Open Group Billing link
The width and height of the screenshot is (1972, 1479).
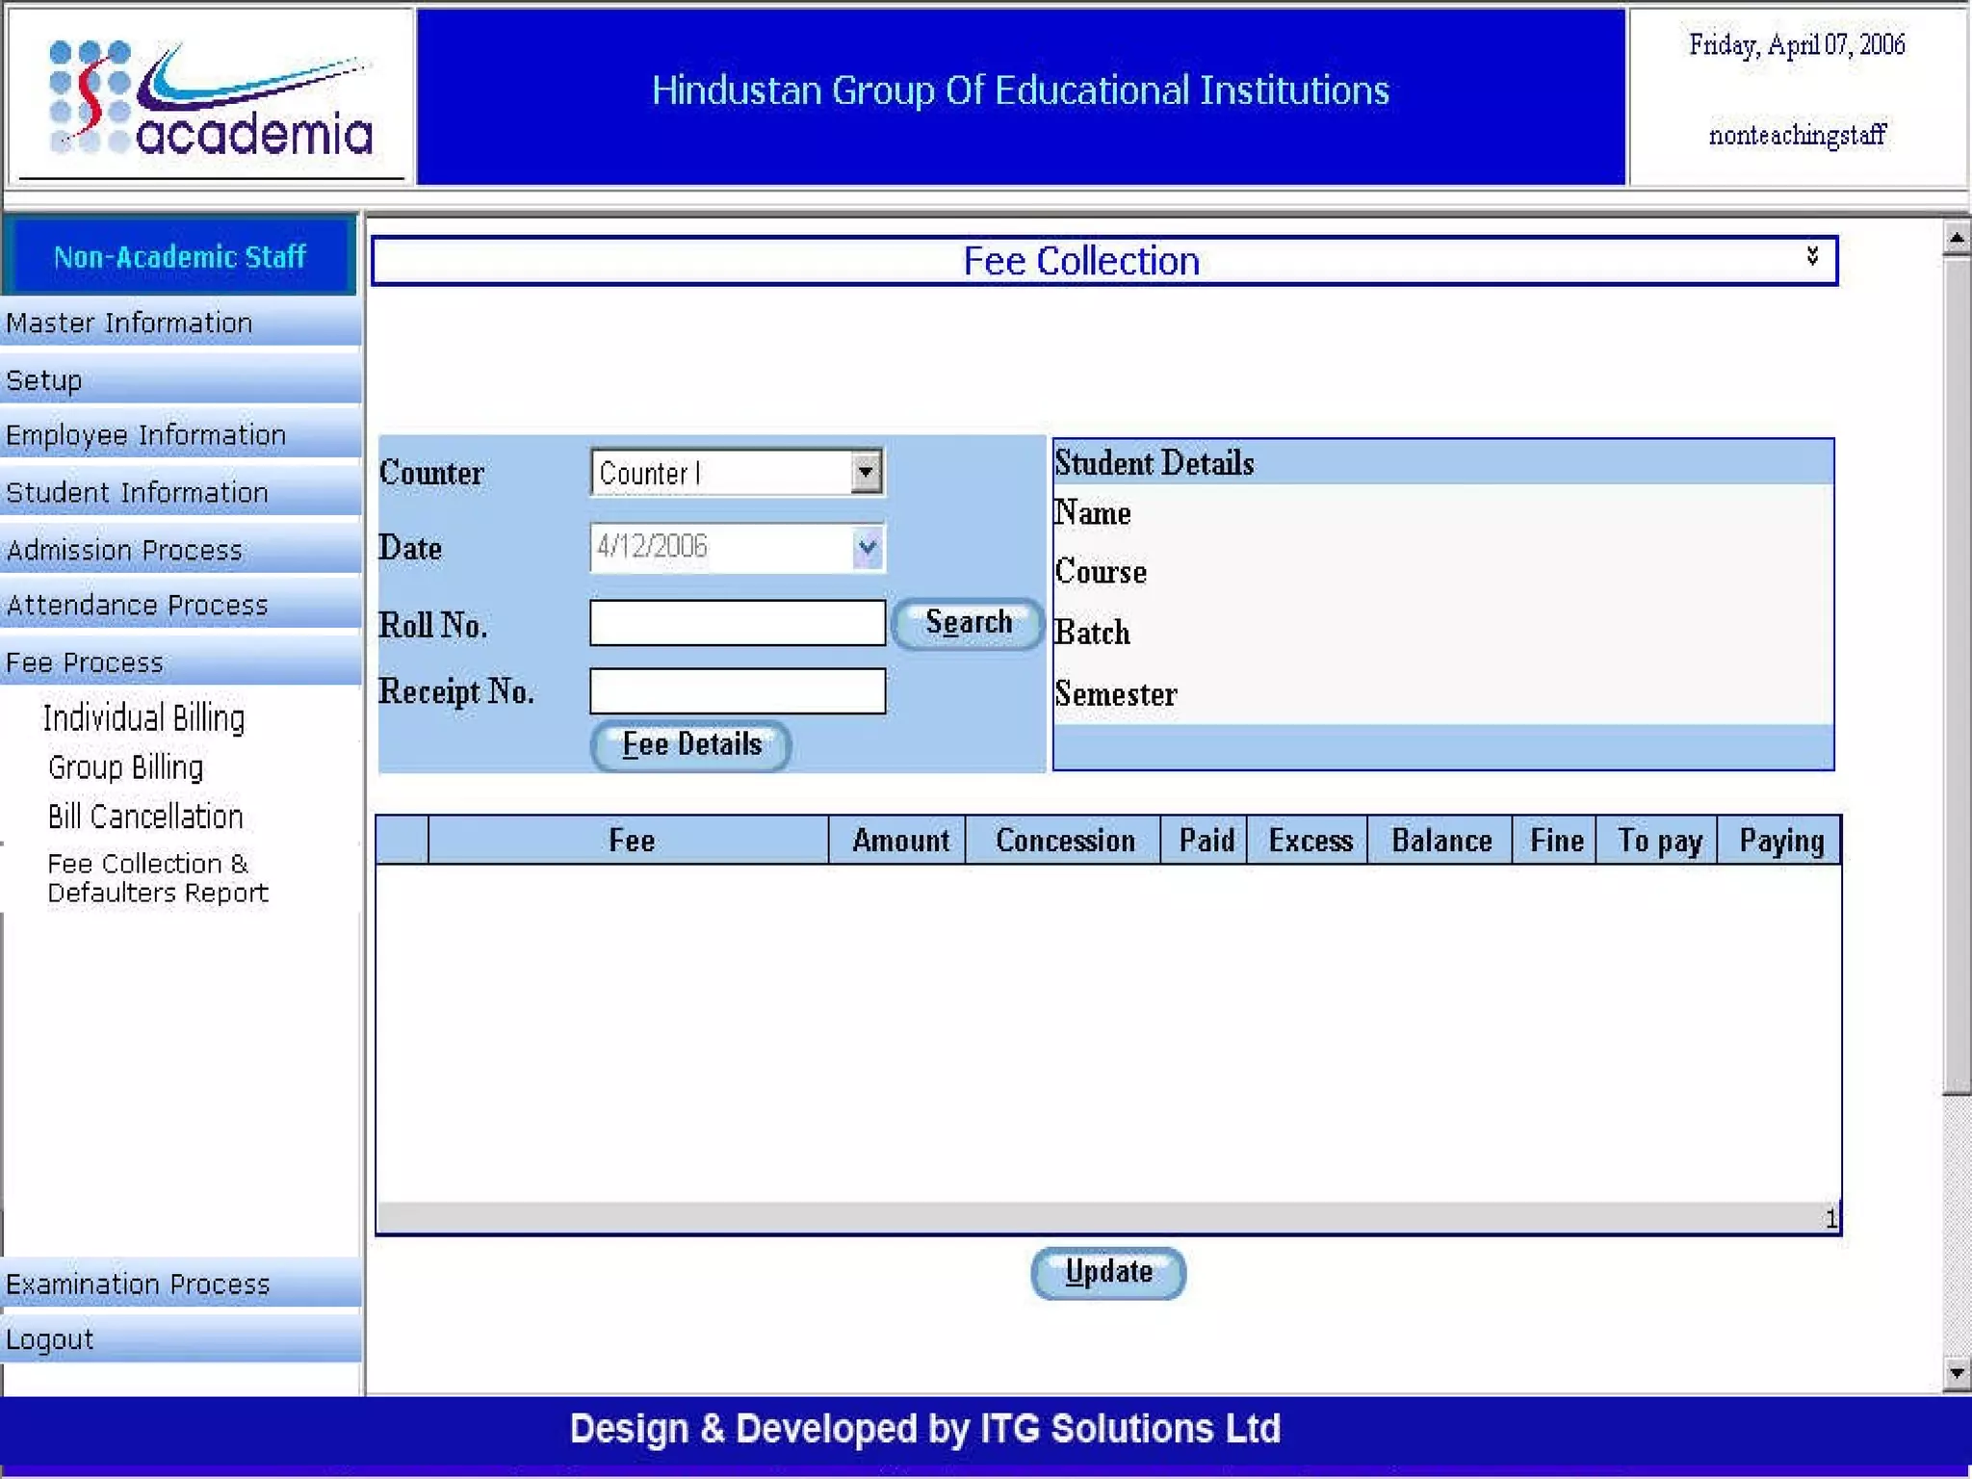point(126,767)
